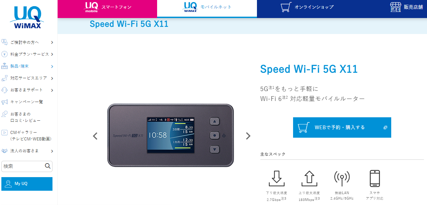Click the 販売店舗 store icon
Screen dimensions: 427x205
pos(395,7)
